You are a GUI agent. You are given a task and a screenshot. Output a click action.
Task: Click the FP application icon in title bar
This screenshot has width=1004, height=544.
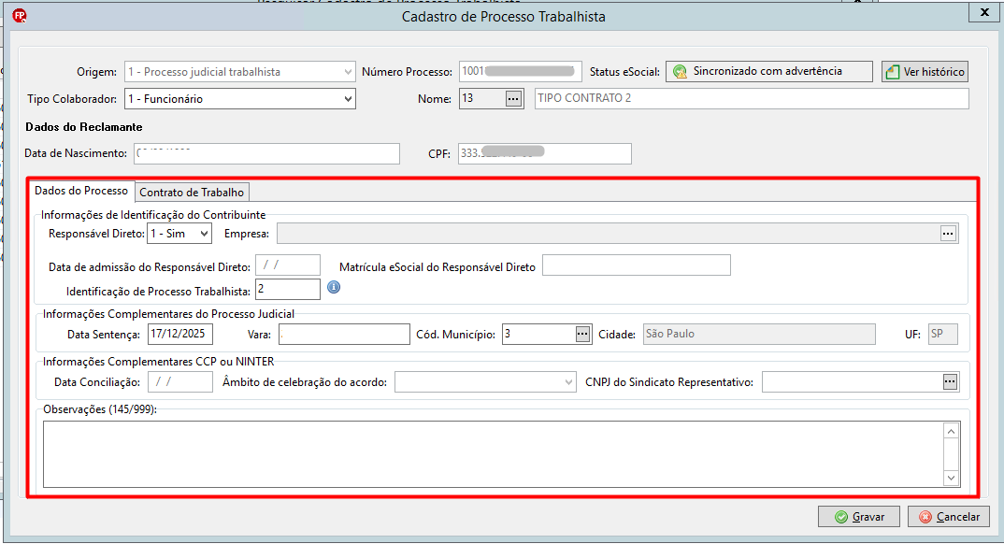pos(20,16)
